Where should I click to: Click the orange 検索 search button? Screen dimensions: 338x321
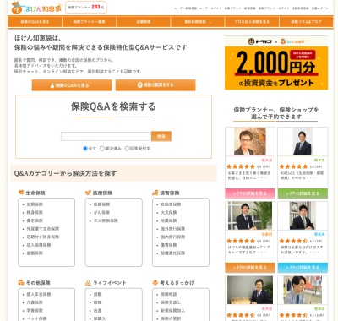[161, 136]
